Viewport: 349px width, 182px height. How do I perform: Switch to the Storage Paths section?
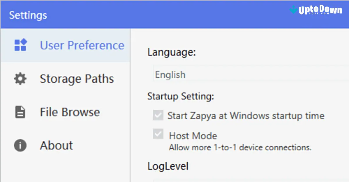coord(76,79)
